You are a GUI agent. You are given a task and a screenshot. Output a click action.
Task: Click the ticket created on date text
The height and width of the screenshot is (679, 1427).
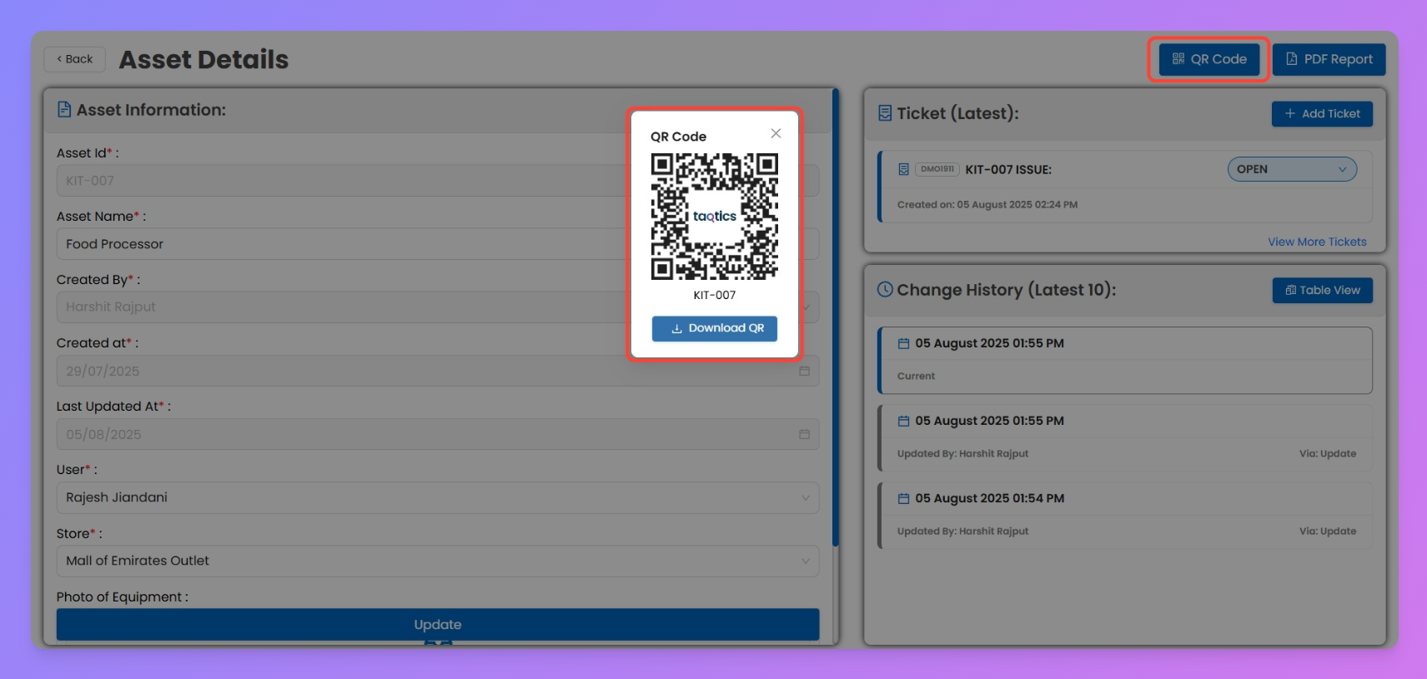pyautogui.click(x=987, y=204)
